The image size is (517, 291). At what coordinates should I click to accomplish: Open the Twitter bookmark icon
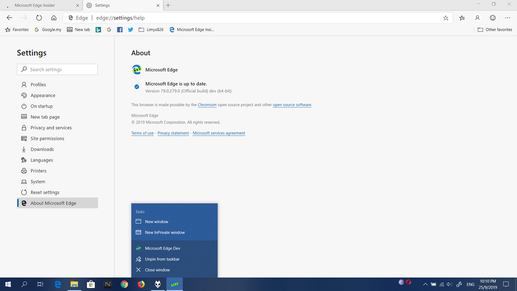tap(130, 30)
